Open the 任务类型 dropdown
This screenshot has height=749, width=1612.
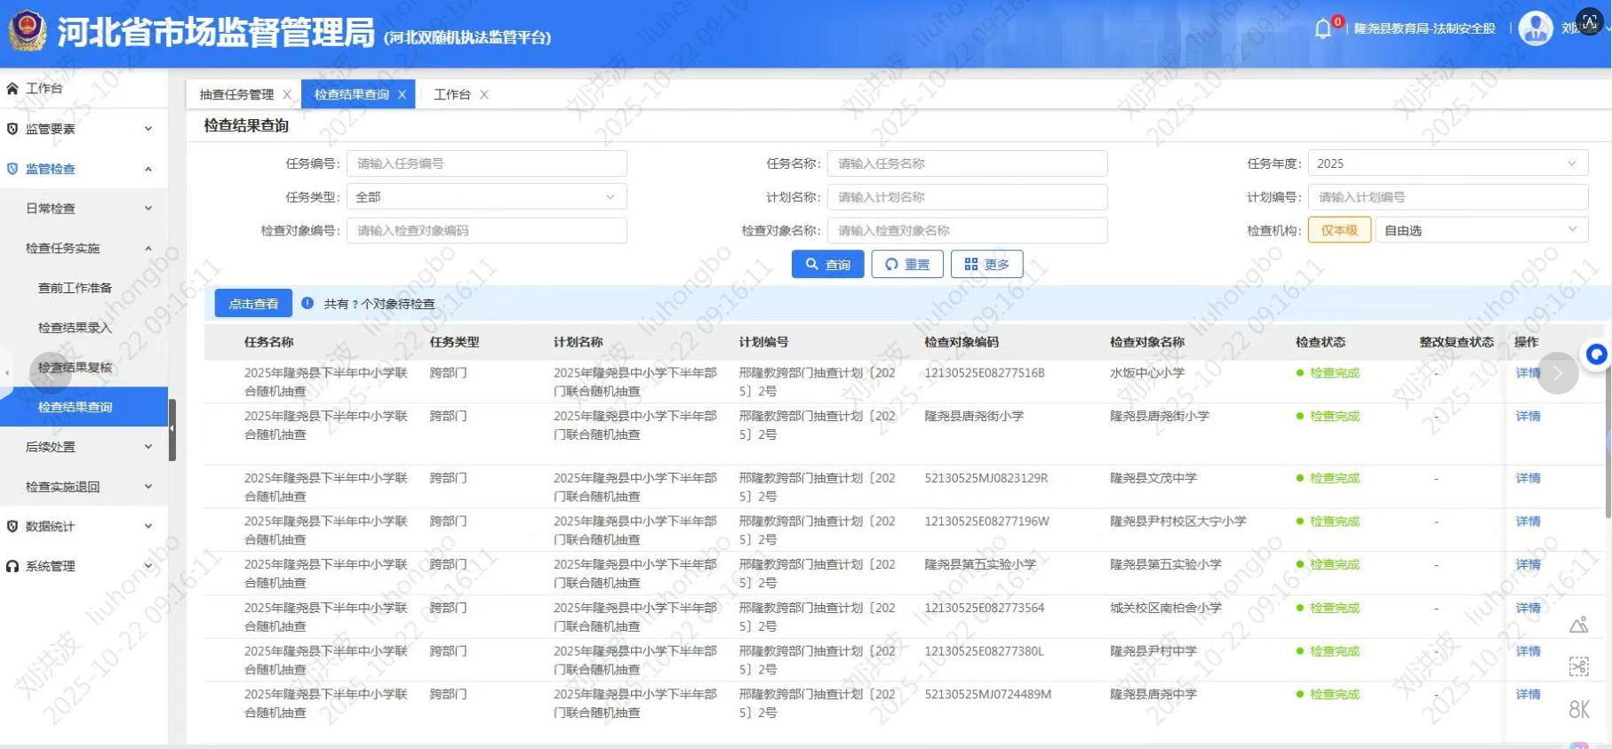tap(486, 196)
